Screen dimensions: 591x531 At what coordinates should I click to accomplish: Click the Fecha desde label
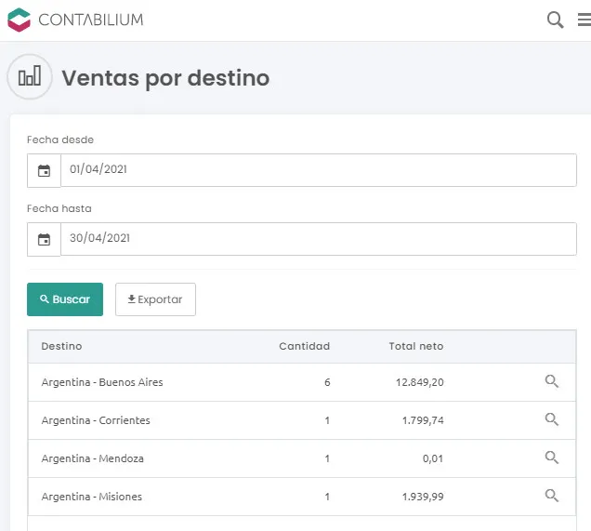pos(60,139)
